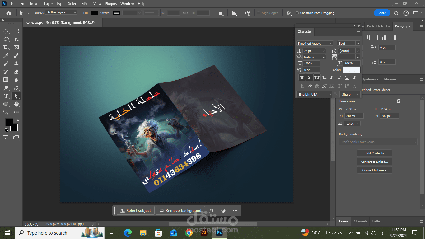425x239 pixels.
Task: Toggle Underline in Character panel
Action: pos(347,77)
